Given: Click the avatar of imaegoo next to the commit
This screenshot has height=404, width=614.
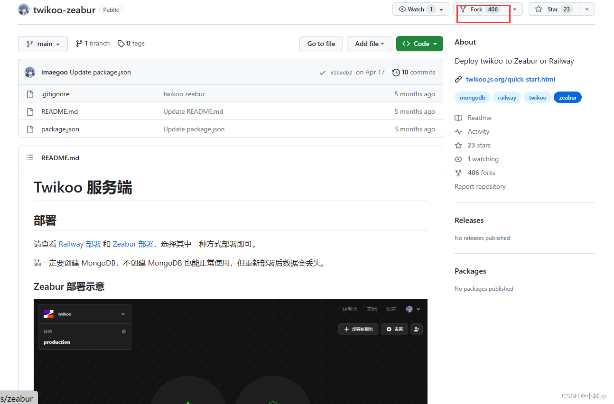Looking at the screenshot, I should tap(29, 72).
